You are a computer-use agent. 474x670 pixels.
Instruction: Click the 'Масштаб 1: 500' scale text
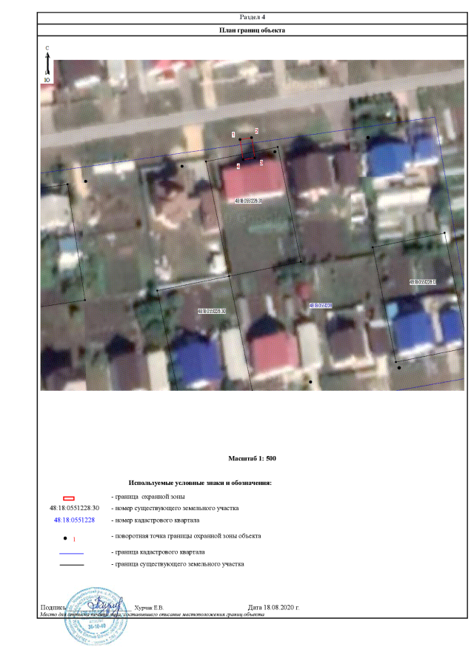click(253, 459)
